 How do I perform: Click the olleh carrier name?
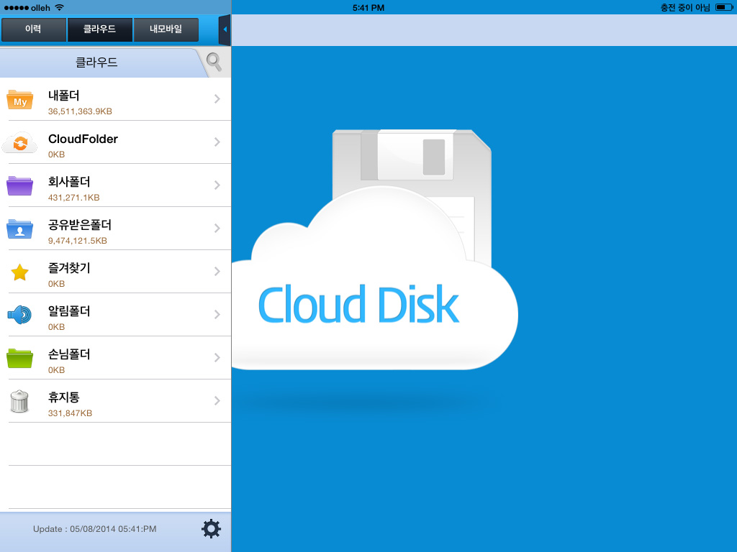(x=40, y=8)
